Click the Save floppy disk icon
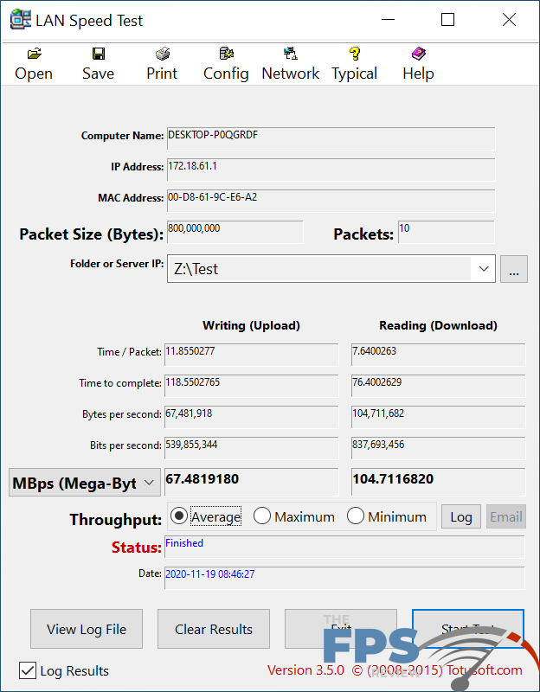This screenshot has width=540, height=692. click(x=99, y=54)
